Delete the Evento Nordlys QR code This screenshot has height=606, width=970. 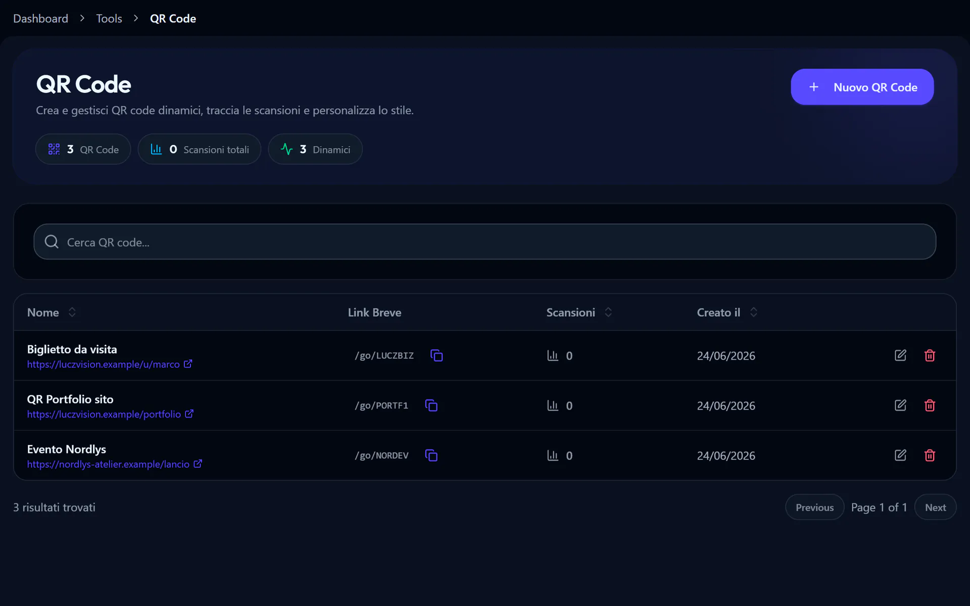930,456
